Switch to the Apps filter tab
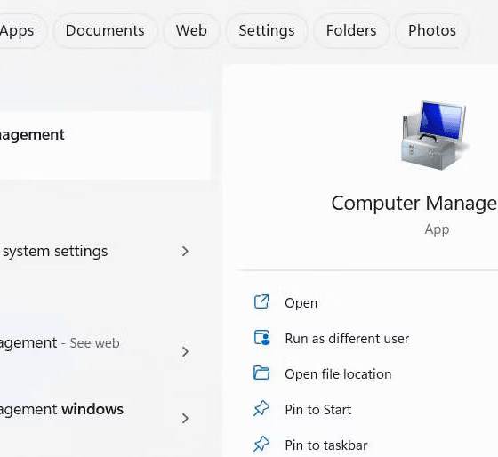 [19, 31]
